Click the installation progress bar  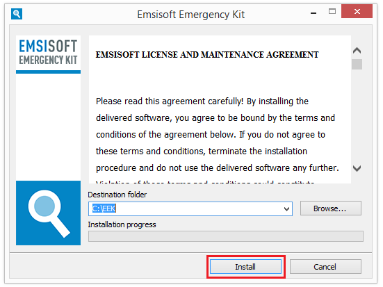point(226,236)
